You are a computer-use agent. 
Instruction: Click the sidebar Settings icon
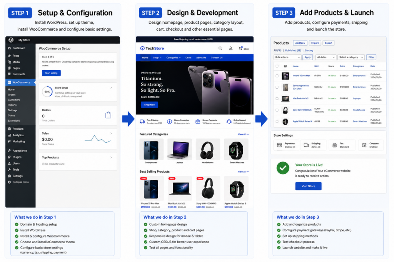[9, 176]
